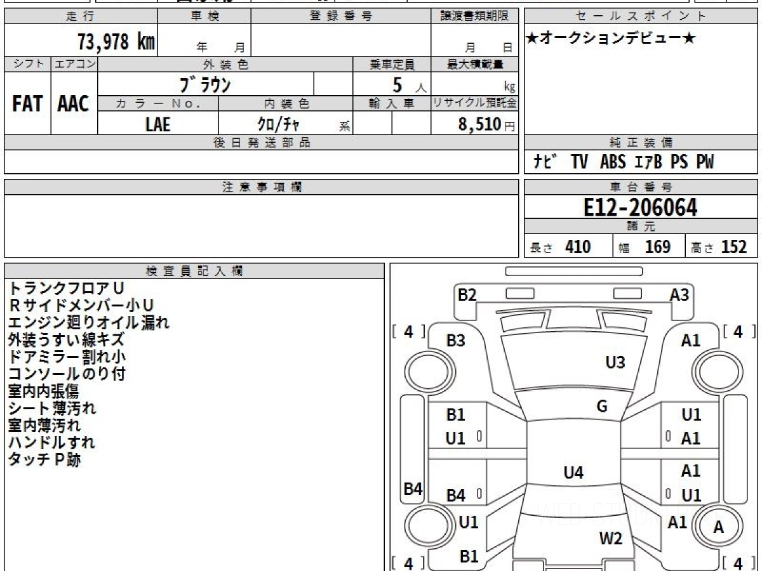Click the 譲渡書類期限 header
The height and width of the screenshot is (571, 762).
[476, 16]
